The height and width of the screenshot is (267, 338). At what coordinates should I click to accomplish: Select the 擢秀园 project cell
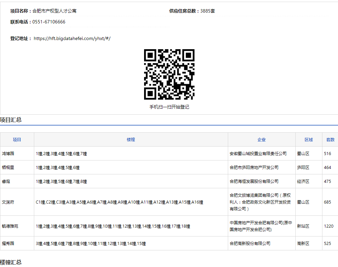(17, 243)
